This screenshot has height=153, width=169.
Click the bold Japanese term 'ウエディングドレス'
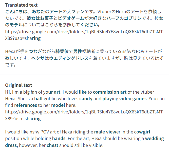click(69, 58)
